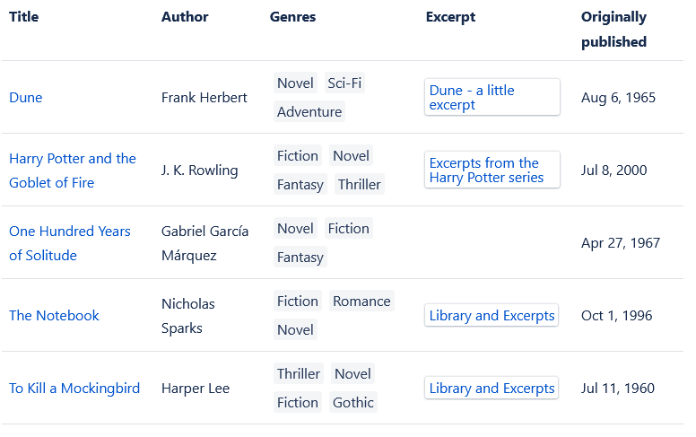The height and width of the screenshot is (437, 696).
Task: Select the Sci-Fi genre tag
Action: click(345, 83)
